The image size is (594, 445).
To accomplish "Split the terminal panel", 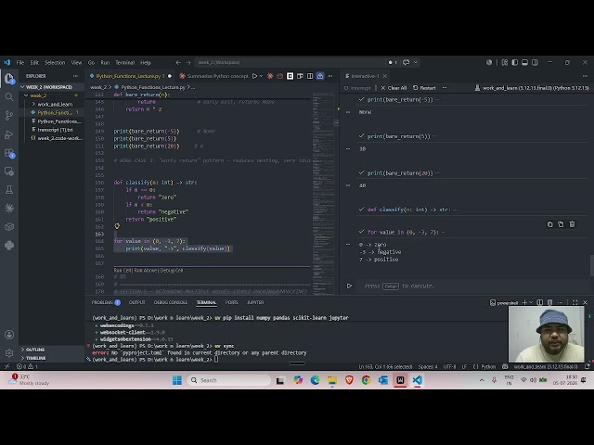I will 540,302.
